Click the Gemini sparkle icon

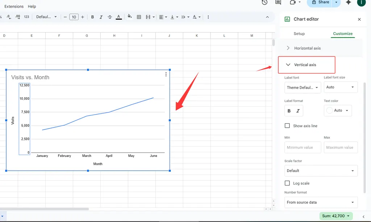[x=348, y=2]
